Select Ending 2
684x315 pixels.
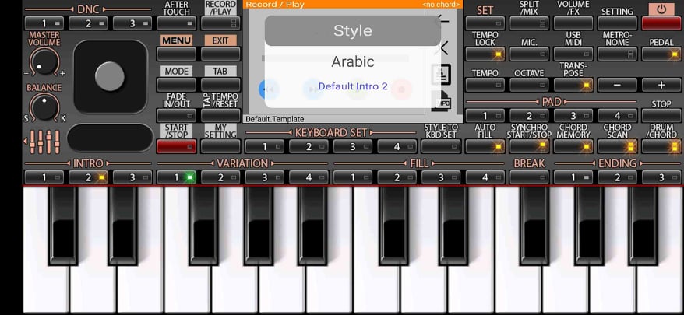[x=617, y=177]
